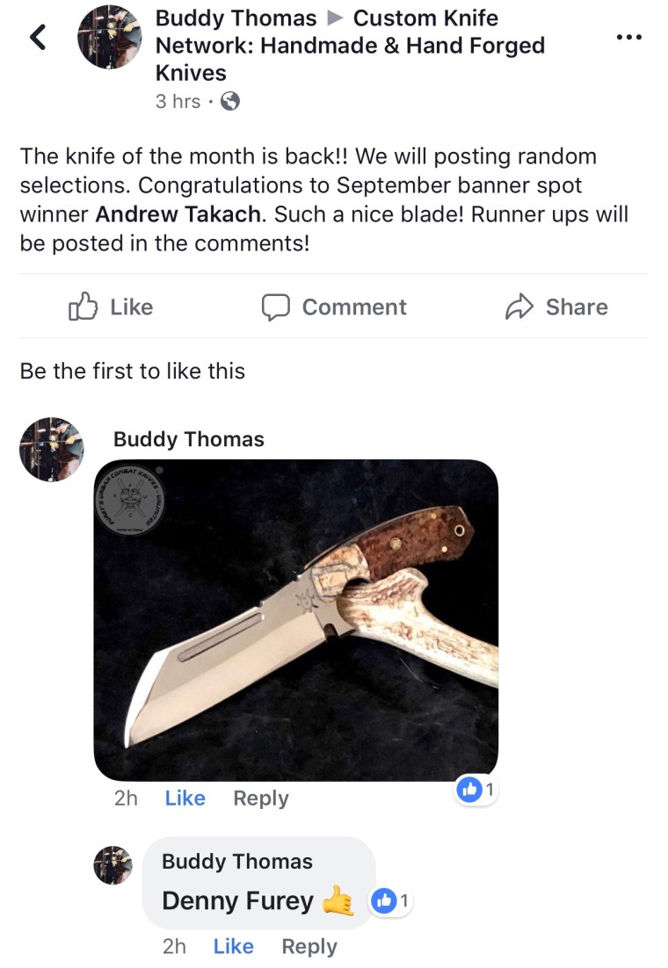Viewport: 668px width, 968px height.
Task: Share the post using the Share arrow
Action: tap(556, 307)
